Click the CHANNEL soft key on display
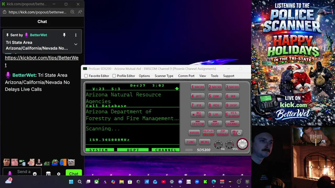This screenshot has width=335, height=188. tap(166, 150)
